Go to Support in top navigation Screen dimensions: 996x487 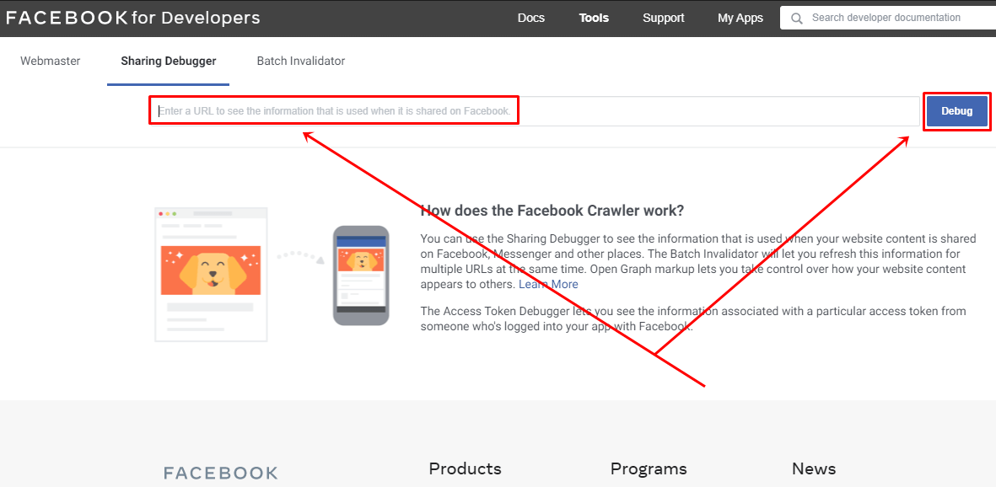(663, 18)
